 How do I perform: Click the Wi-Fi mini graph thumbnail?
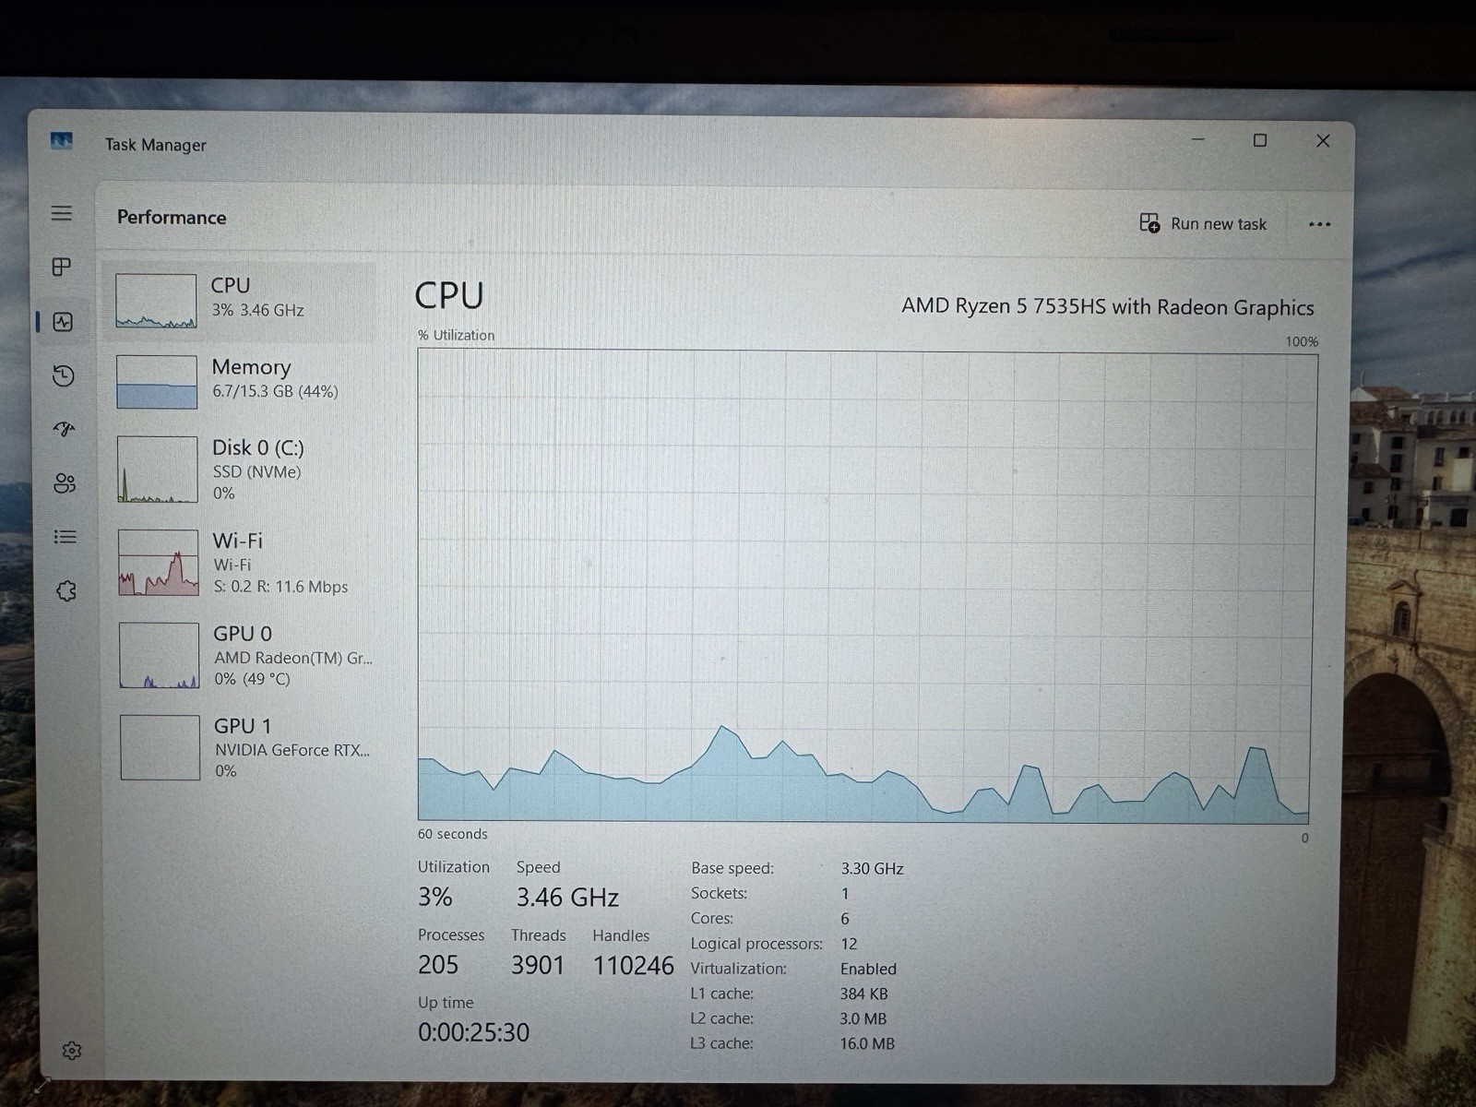pos(158,563)
